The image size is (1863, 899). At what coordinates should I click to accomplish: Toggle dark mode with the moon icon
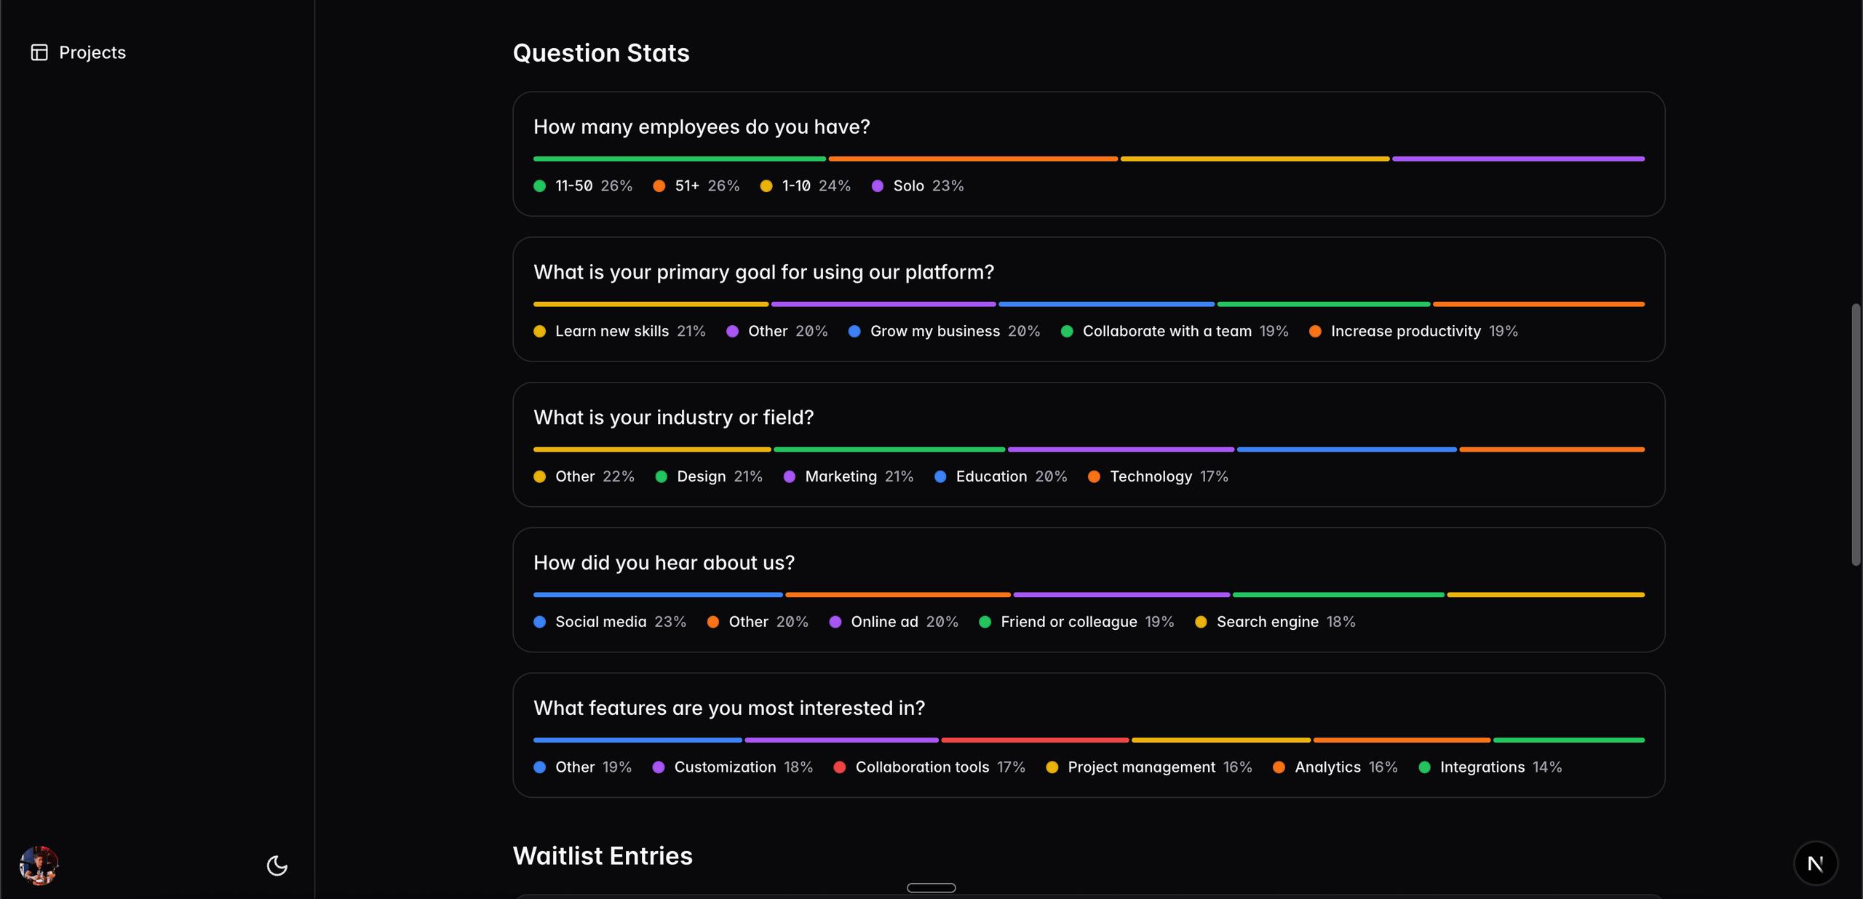(277, 866)
